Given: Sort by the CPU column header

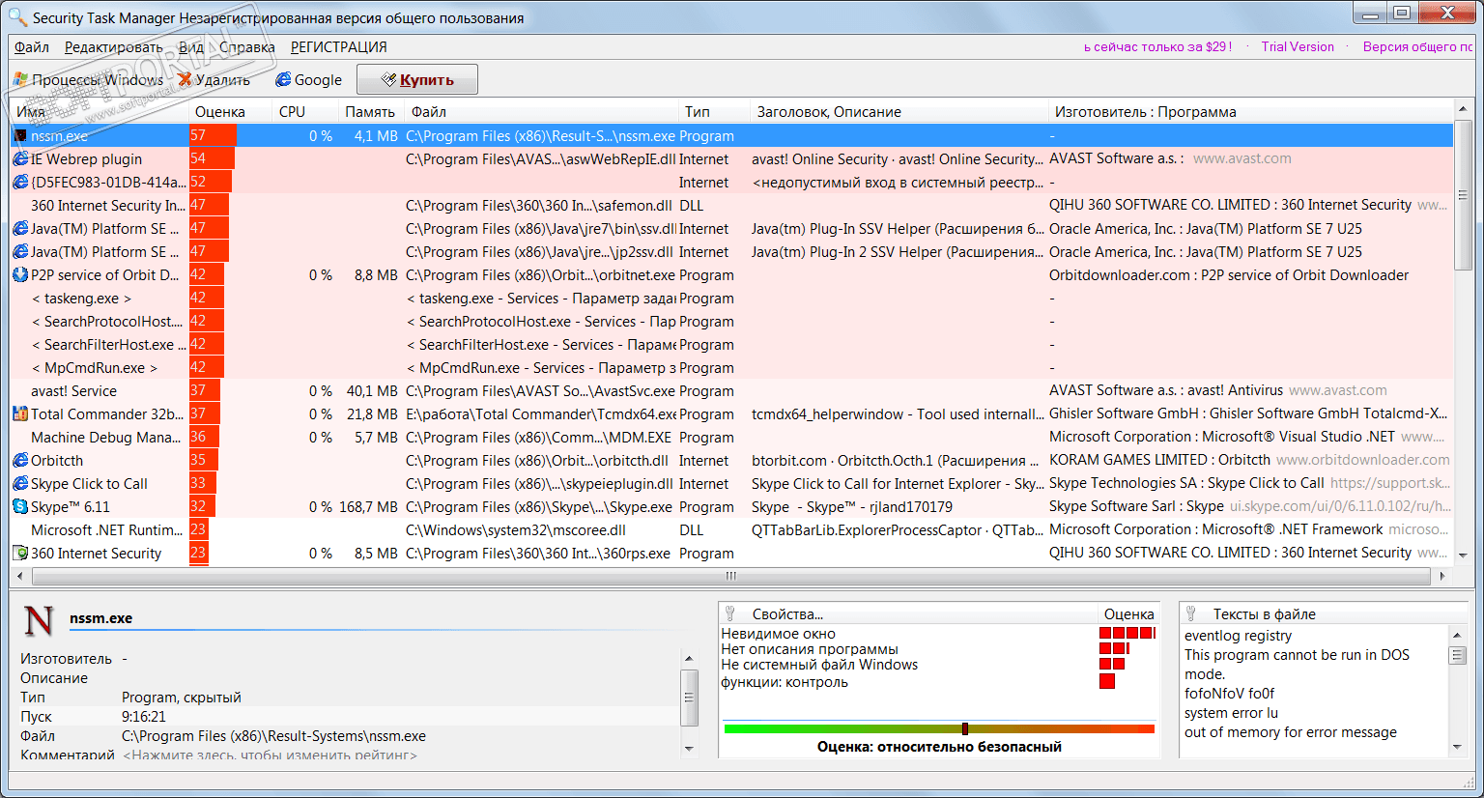Looking at the screenshot, I should click(x=304, y=112).
